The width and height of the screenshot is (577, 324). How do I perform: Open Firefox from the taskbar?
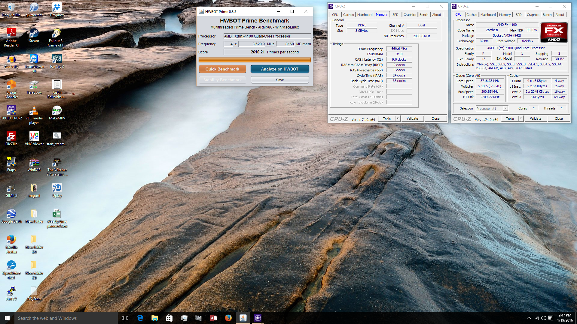click(x=228, y=318)
